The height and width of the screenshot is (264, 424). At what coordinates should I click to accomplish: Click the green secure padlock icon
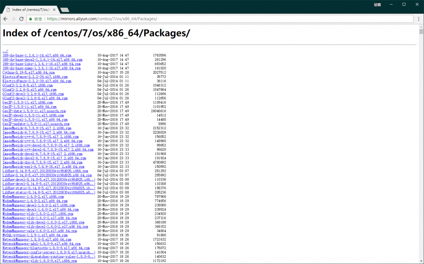click(31, 19)
